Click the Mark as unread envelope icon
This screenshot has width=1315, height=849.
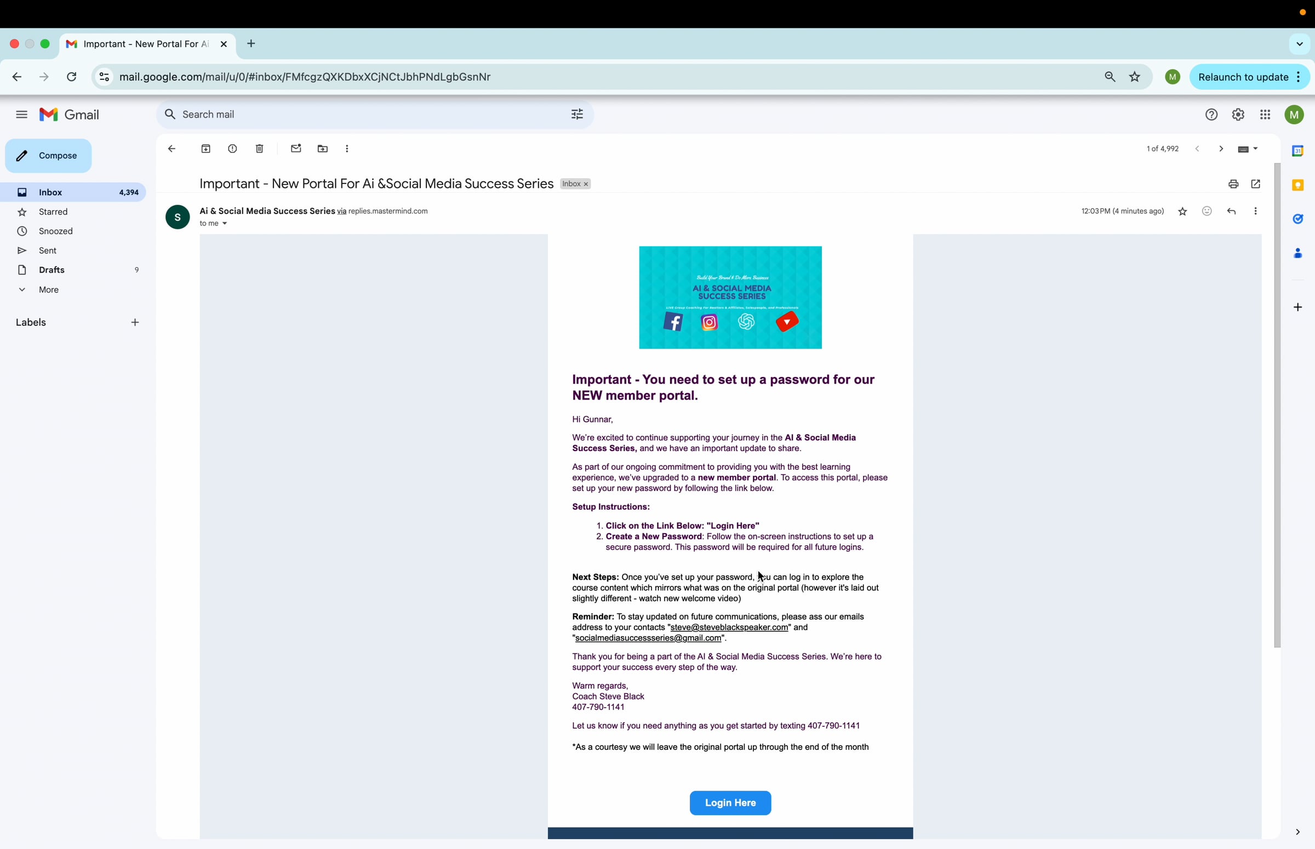coord(296,149)
